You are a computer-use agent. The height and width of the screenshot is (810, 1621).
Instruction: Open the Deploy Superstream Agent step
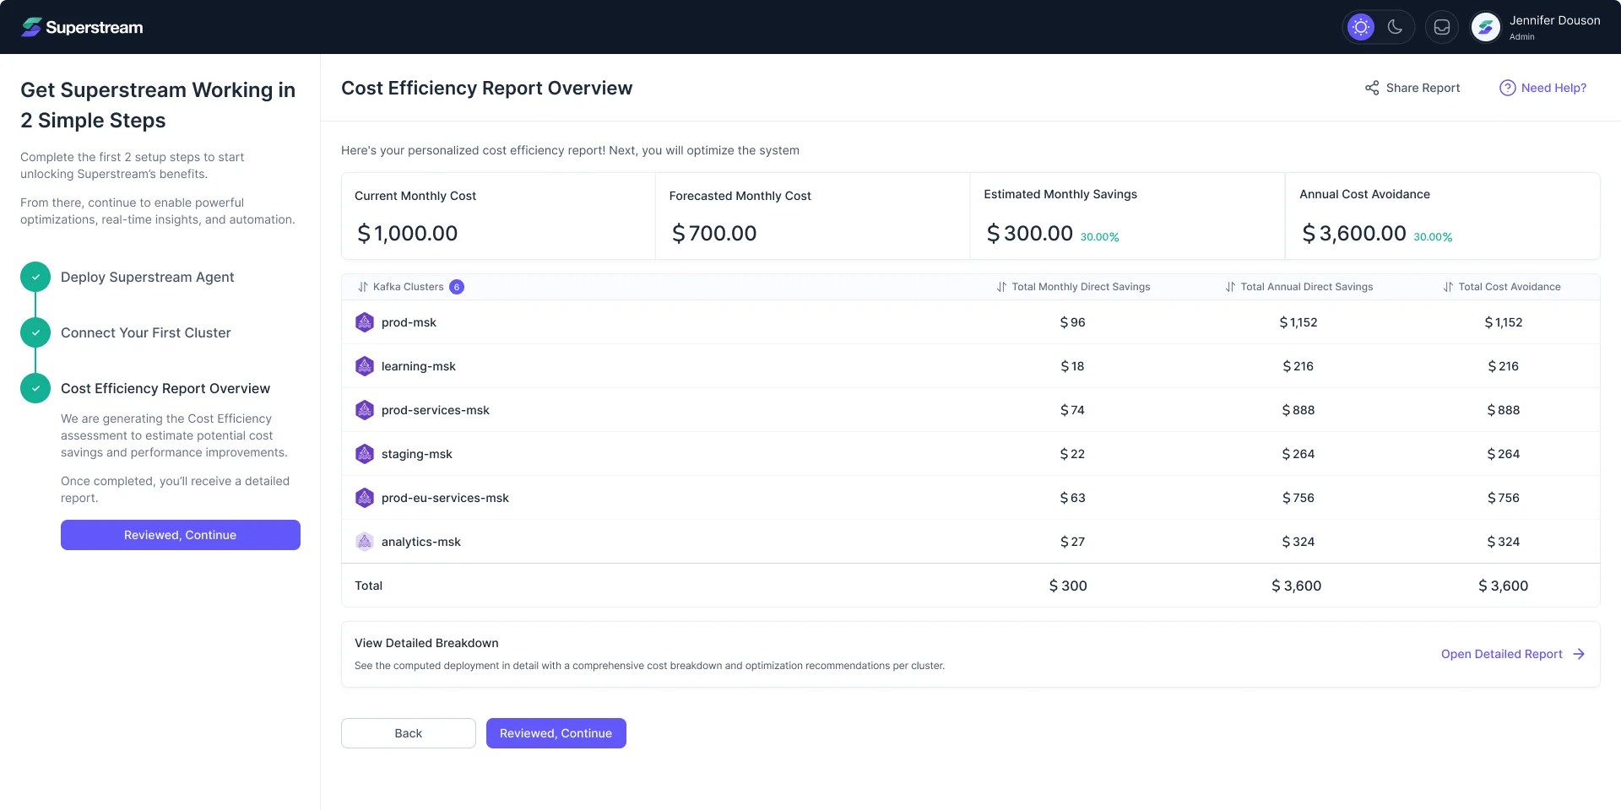[x=148, y=277]
